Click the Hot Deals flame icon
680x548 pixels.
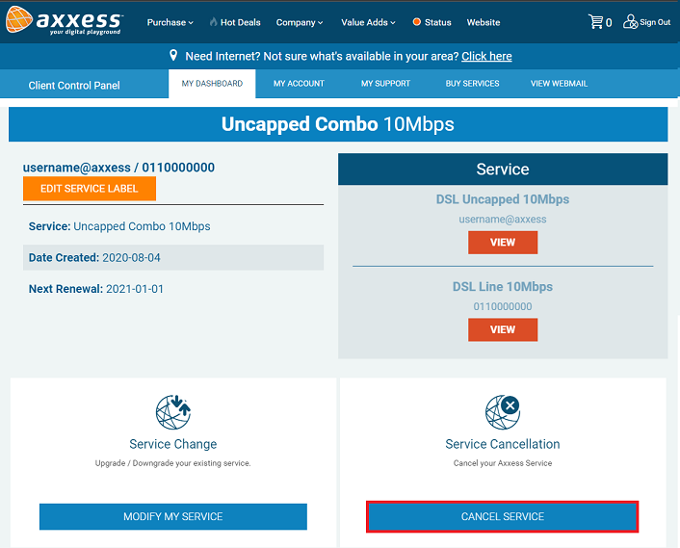[214, 22]
